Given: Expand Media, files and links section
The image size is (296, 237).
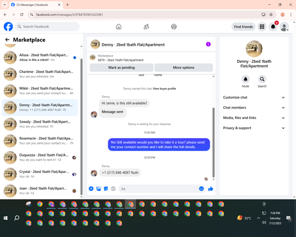Looking at the screenshot, I should [x=254, y=118].
